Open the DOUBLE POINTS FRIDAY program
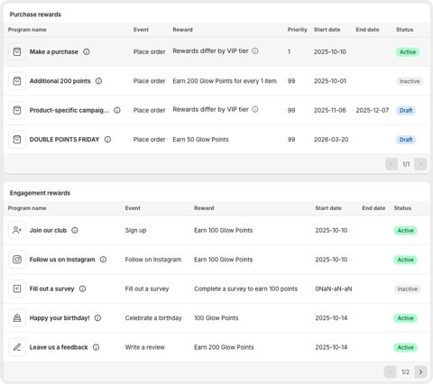The width and height of the screenshot is (433, 384). [64, 140]
